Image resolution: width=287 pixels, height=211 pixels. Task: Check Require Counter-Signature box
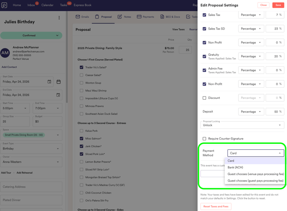point(204,139)
